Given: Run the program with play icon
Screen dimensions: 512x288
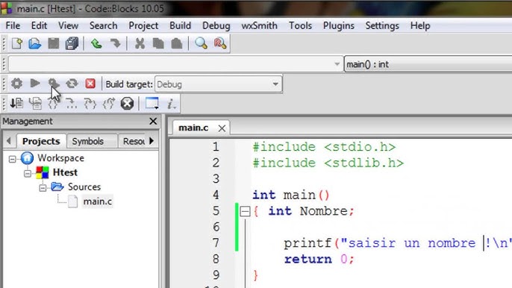Looking at the screenshot, I should click(35, 84).
